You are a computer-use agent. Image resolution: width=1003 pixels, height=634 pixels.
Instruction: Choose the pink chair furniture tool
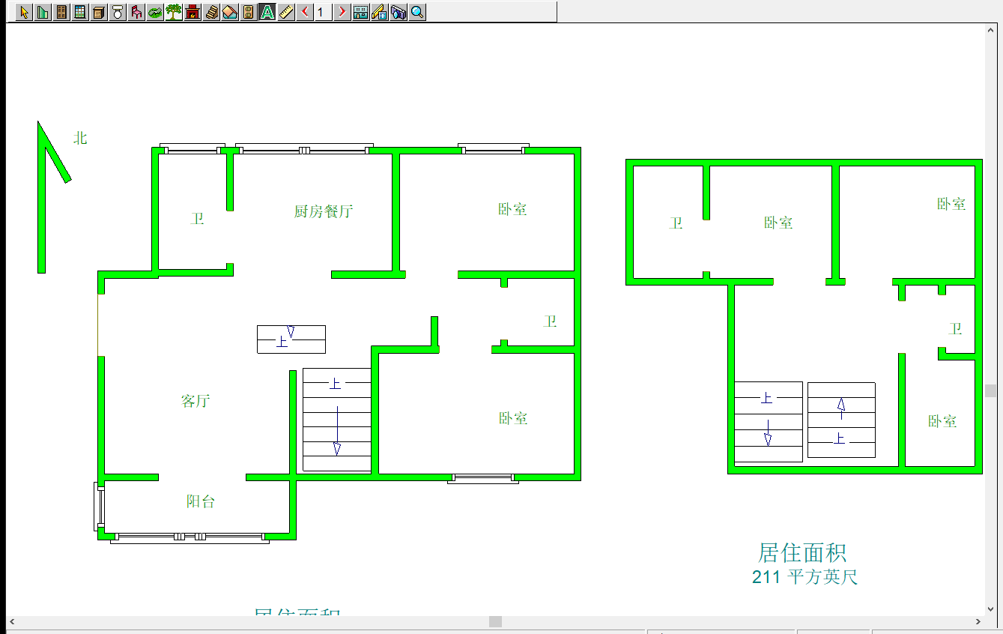pyautogui.click(x=136, y=12)
